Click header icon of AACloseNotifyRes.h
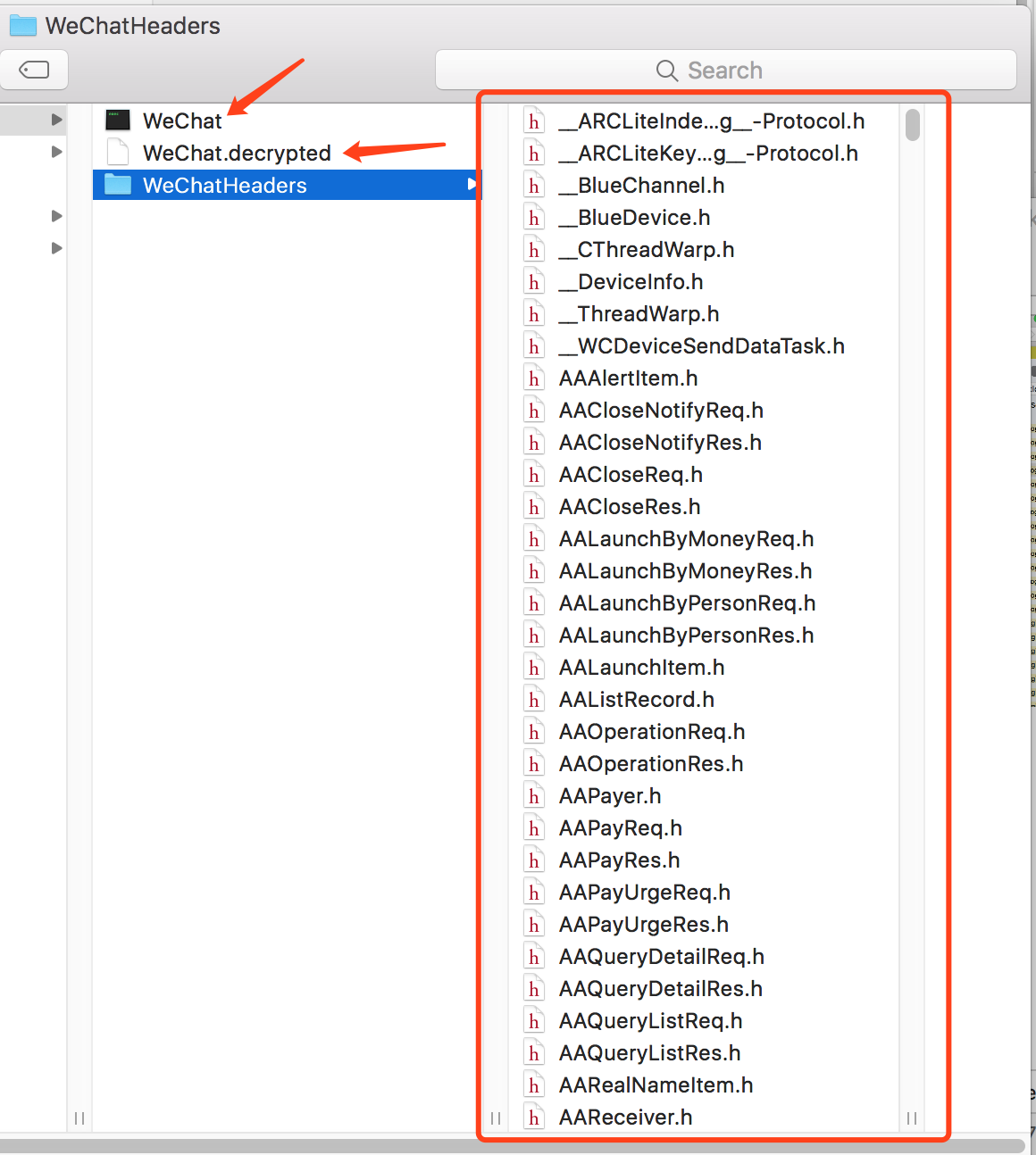 (x=534, y=442)
